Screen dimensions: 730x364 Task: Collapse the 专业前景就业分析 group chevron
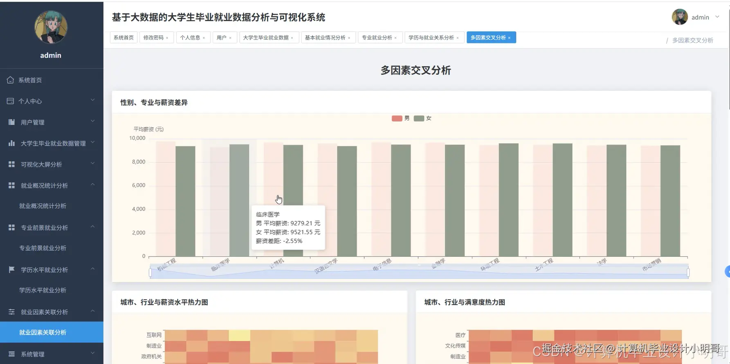[x=93, y=227]
